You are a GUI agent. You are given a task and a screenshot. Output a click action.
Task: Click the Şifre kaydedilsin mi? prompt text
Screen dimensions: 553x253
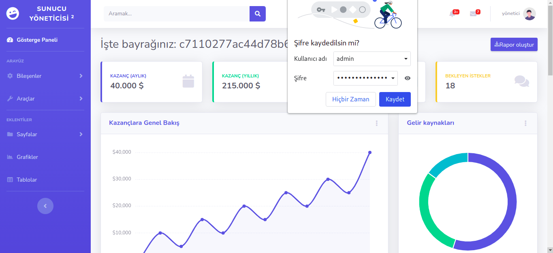tap(327, 43)
